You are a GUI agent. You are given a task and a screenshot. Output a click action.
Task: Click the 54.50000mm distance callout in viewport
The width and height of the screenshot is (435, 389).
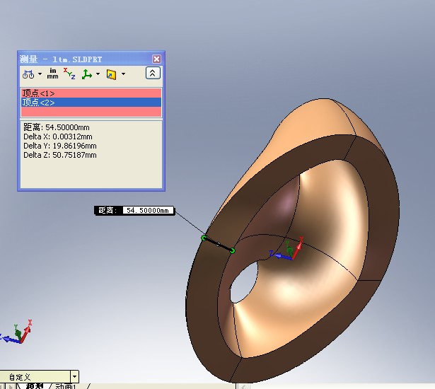click(x=134, y=210)
